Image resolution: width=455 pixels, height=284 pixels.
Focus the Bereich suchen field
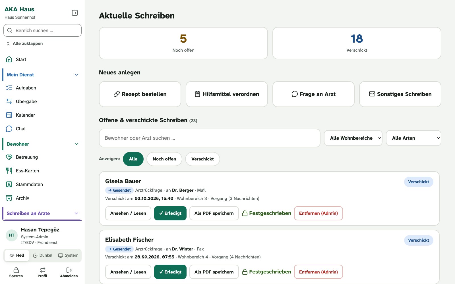[43, 30]
